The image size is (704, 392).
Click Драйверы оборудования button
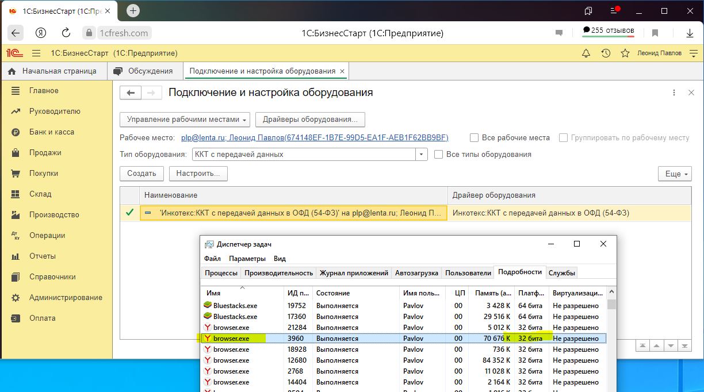click(x=310, y=120)
